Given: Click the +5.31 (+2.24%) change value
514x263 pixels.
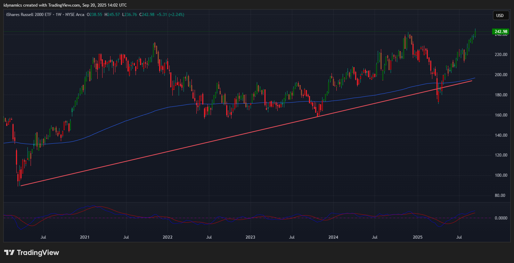Looking at the screenshot, I should (x=170, y=15).
